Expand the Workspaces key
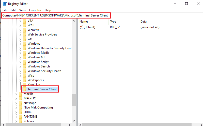 20,80
